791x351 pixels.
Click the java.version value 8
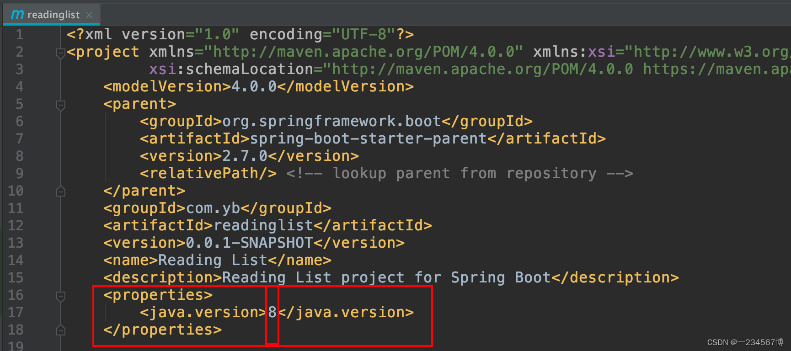(x=272, y=313)
